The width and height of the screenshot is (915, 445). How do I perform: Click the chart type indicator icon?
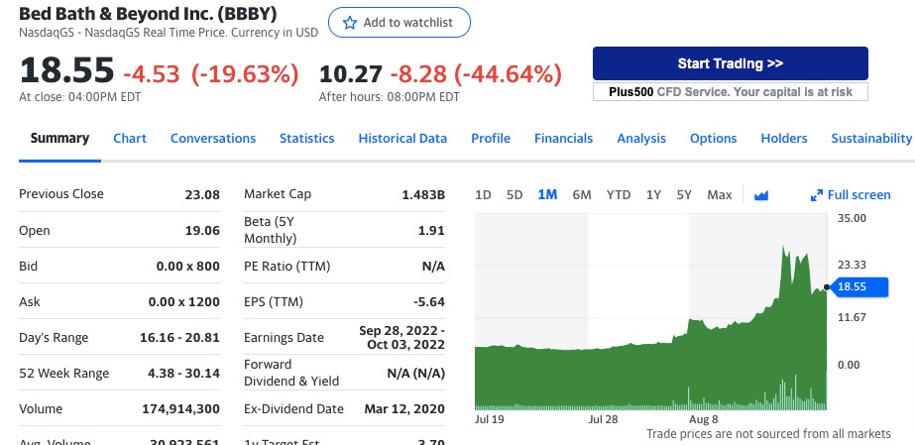(x=761, y=195)
